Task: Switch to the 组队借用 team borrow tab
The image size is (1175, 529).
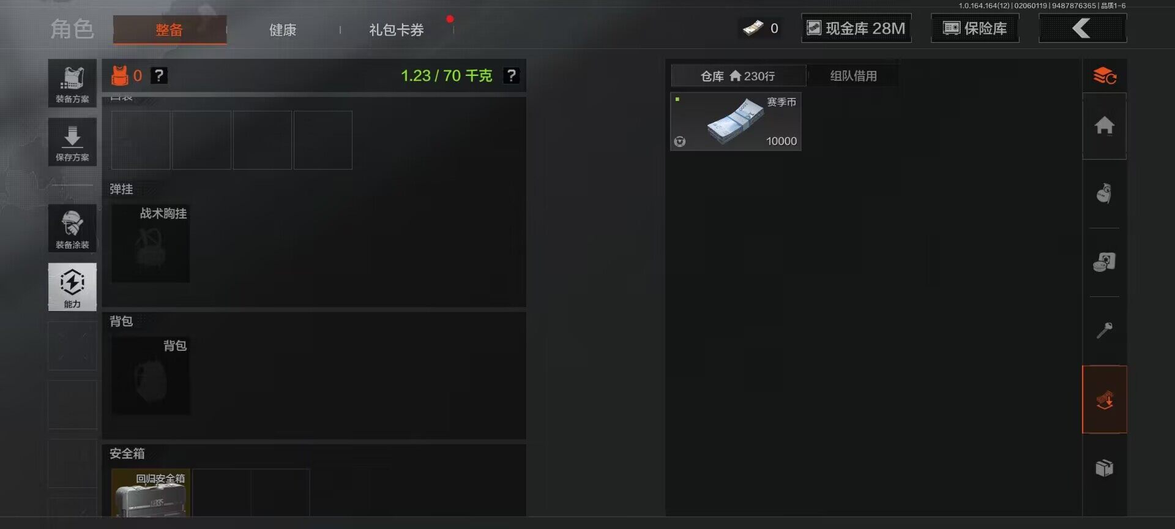Action: pos(853,76)
